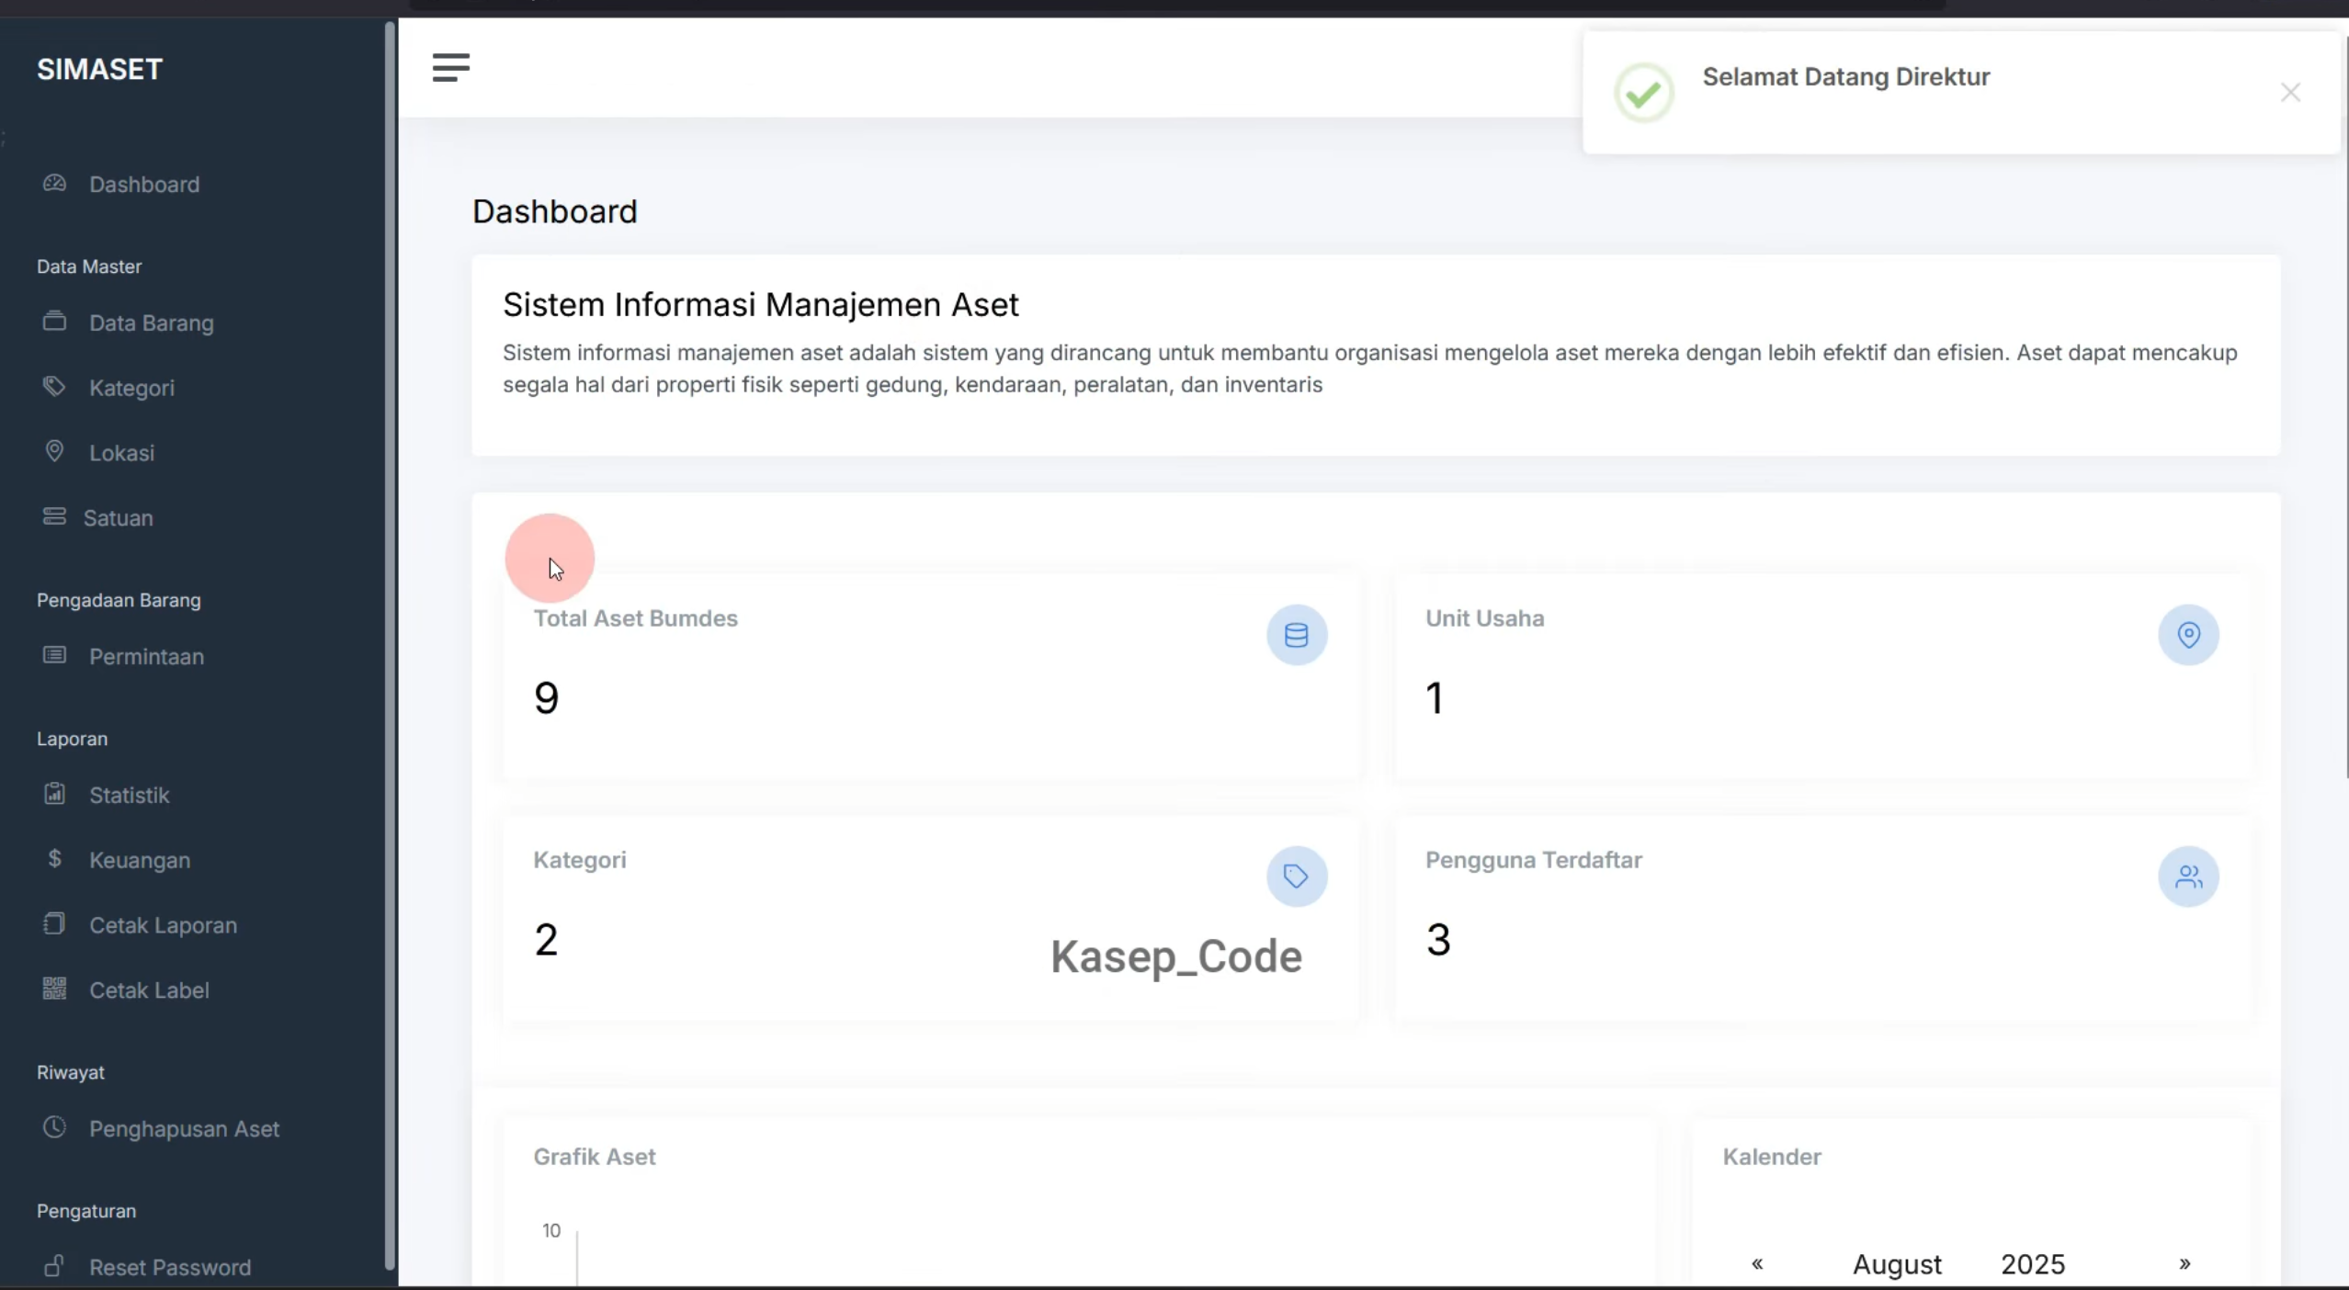This screenshot has width=2349, height=1290.
Task: Open the Kategori sidebar item
Action: pos(131,388)
